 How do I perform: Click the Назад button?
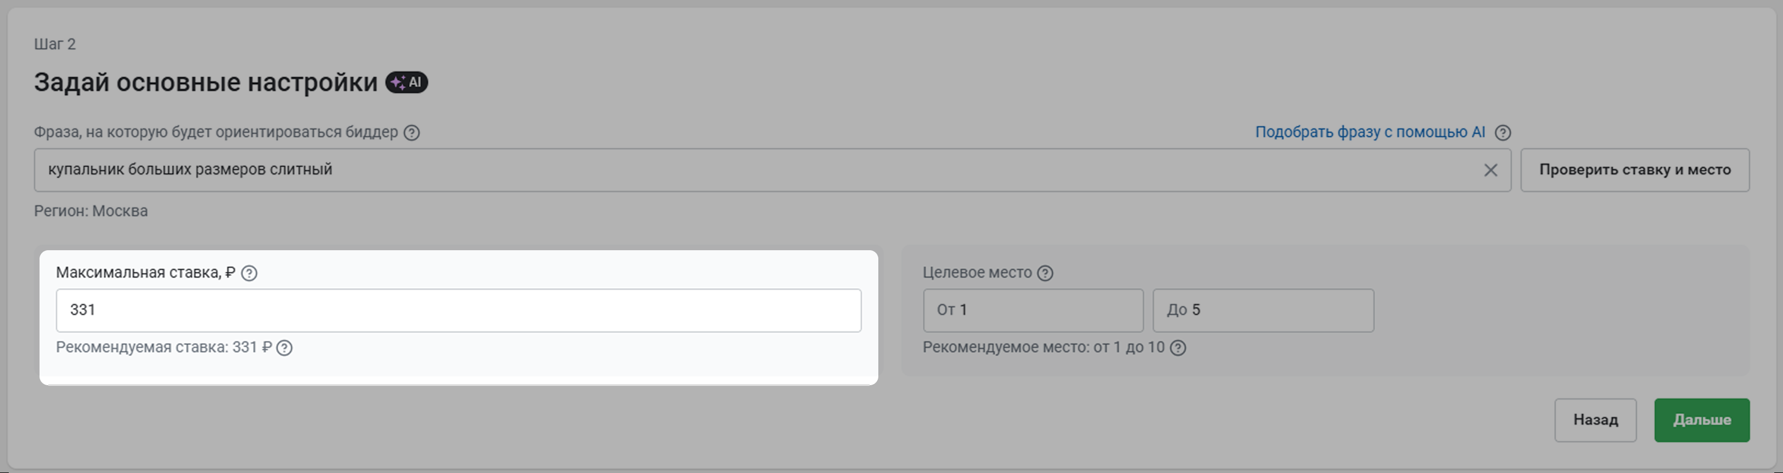pos(1595,420)
